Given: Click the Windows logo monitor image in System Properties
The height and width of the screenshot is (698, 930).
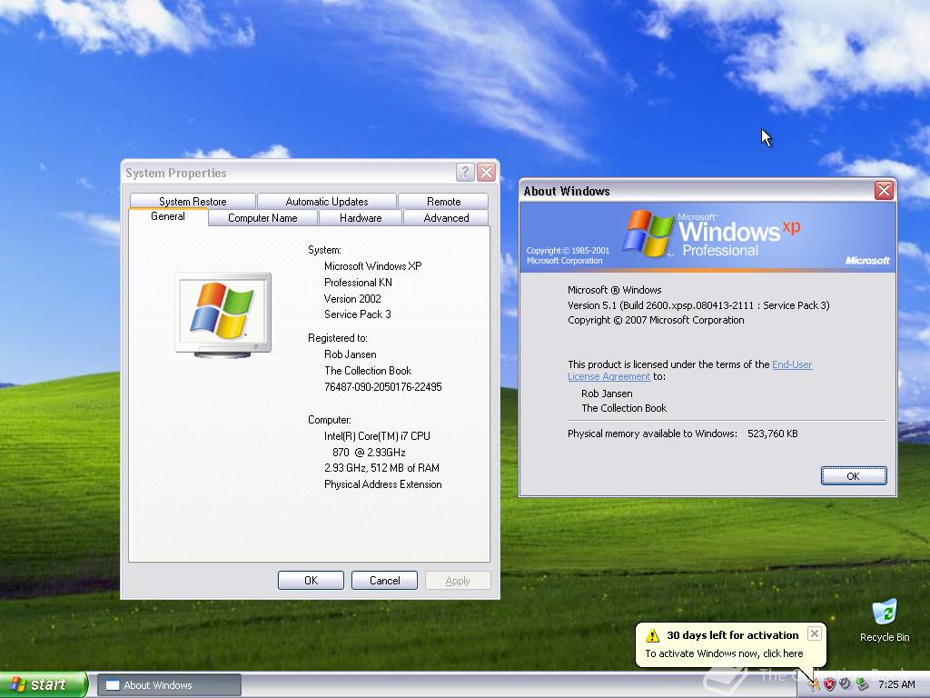Looking at the screenshot, I should pyautogui.click(x=223, y=314).
